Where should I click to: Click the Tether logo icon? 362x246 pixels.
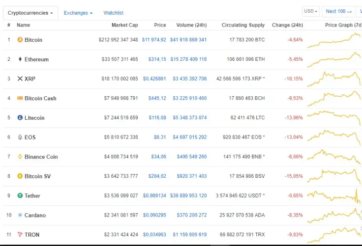[x=20, y=195]
